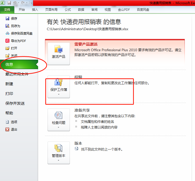Open the Customize Quick Access Toolbar dropdown

(x=31, y=3)
